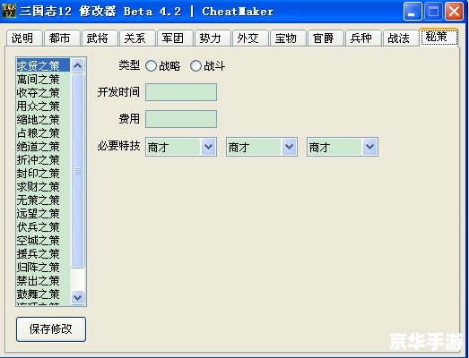This screenshot has width=469, height=358.
Task: Select 封印之策 in the list
Action: pyautogui.click(x=43, y=173)
